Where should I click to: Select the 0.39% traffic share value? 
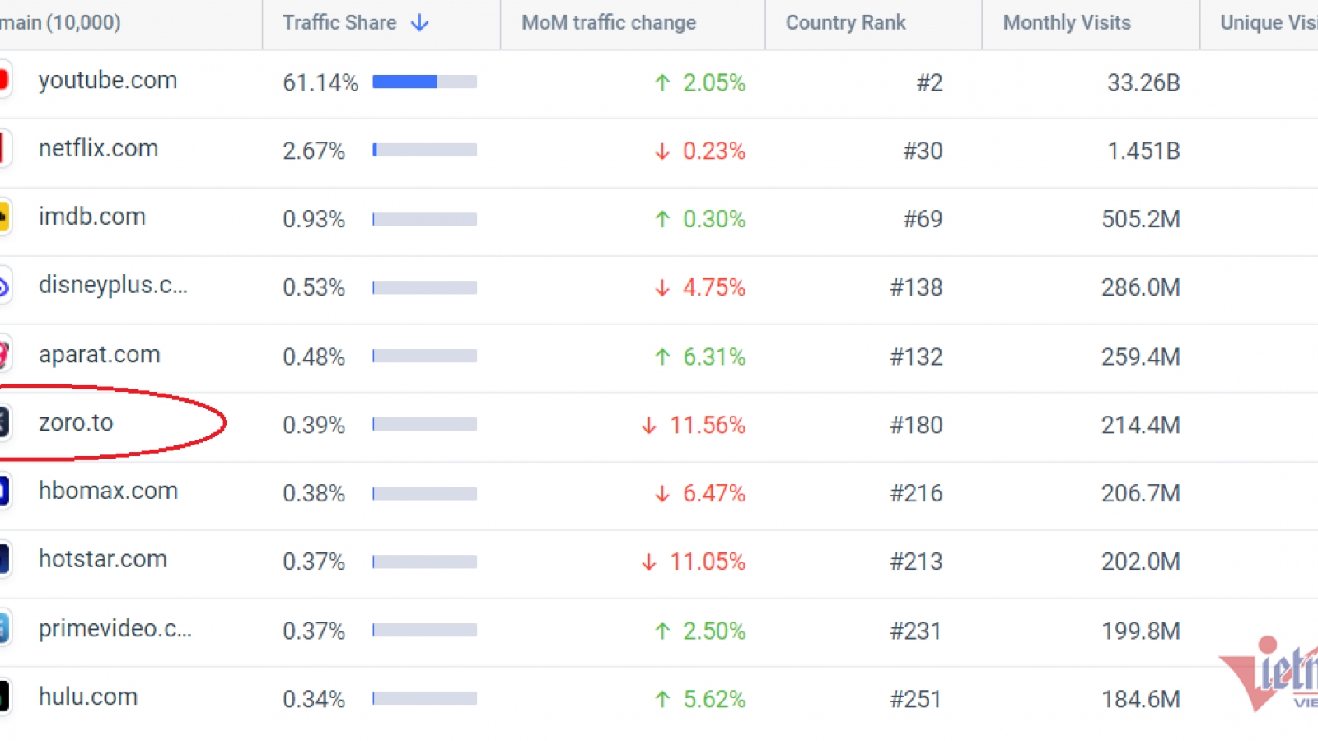314,425
